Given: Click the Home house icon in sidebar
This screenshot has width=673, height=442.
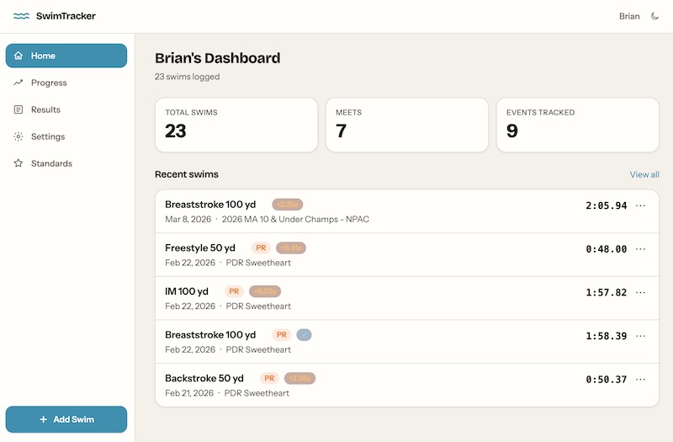Looking at the screenshot, I should [19, 56].
